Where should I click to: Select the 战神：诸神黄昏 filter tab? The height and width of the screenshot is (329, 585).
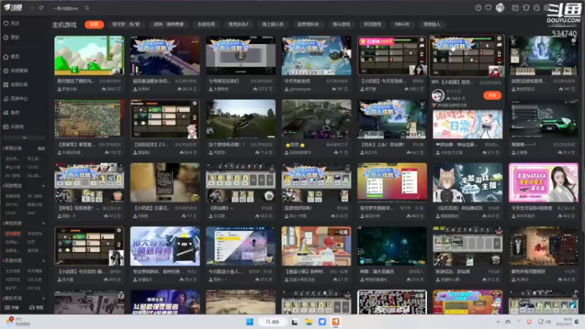pyautogui.click(x=169, y=24)
